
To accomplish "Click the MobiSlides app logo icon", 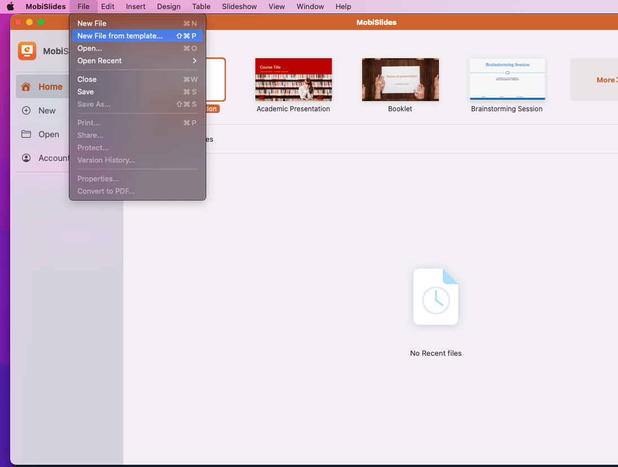I will [27, 51].
